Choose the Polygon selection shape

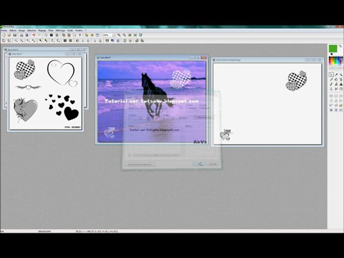[336, 105]
